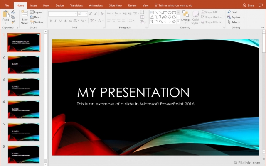The height and width of the screenshot is (166, 266).
Task: Click the Share button
Action: pyautogui.click(x=248, y=5)
